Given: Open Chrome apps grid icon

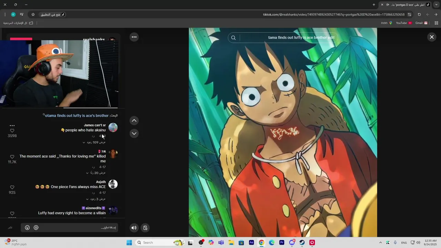Looking at the screenshot, I should click(x=436, y=23).
